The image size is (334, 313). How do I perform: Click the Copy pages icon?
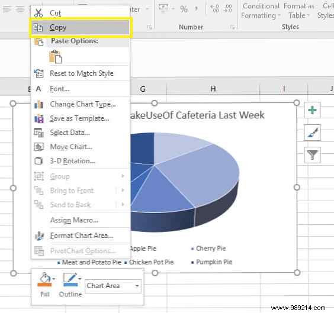click(x=38, y=27)
